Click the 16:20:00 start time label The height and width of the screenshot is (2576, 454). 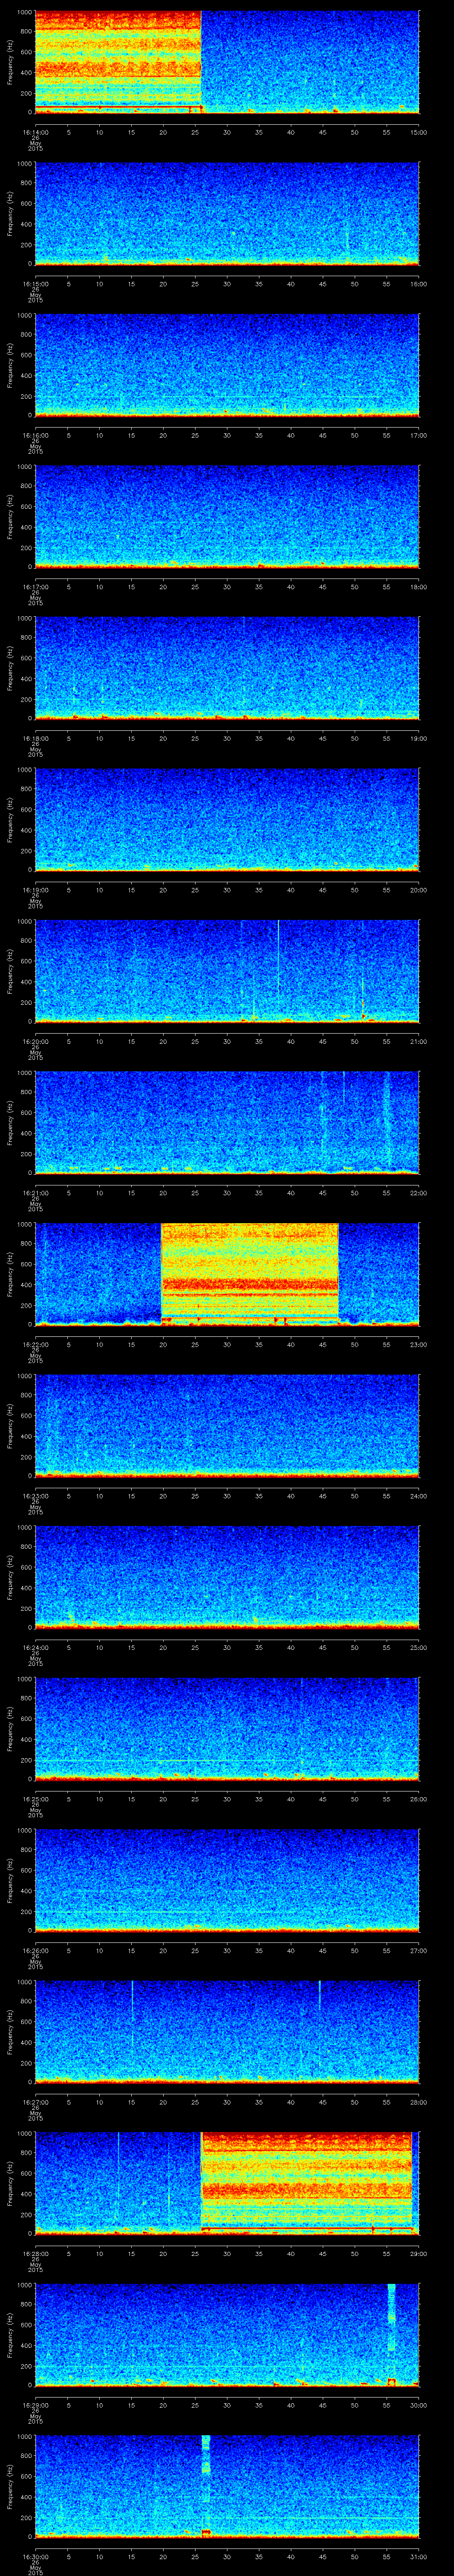point(35,1041)
